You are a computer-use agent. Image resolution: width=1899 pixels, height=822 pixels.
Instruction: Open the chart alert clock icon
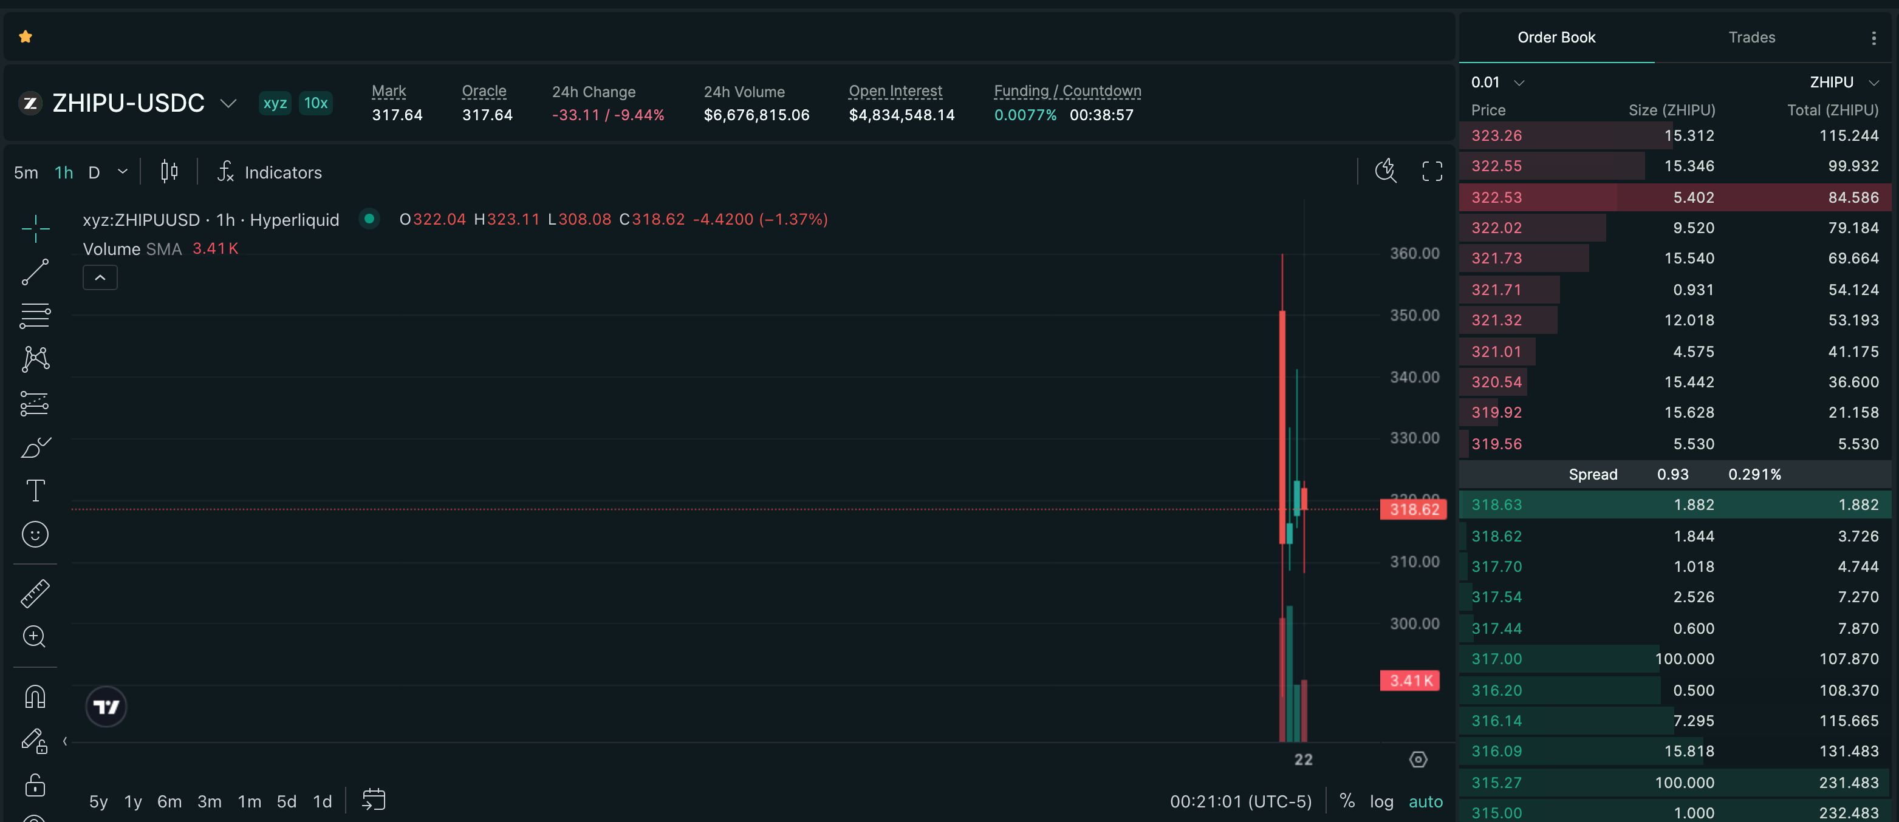coord(1386,171)
